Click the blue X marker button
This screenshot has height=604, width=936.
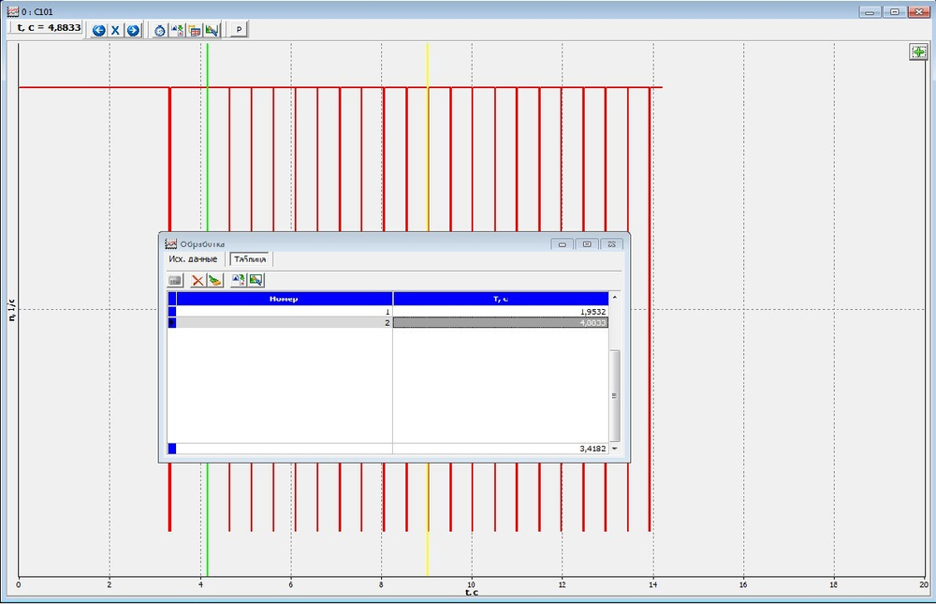pyautogui.click(x=115, y=30)
